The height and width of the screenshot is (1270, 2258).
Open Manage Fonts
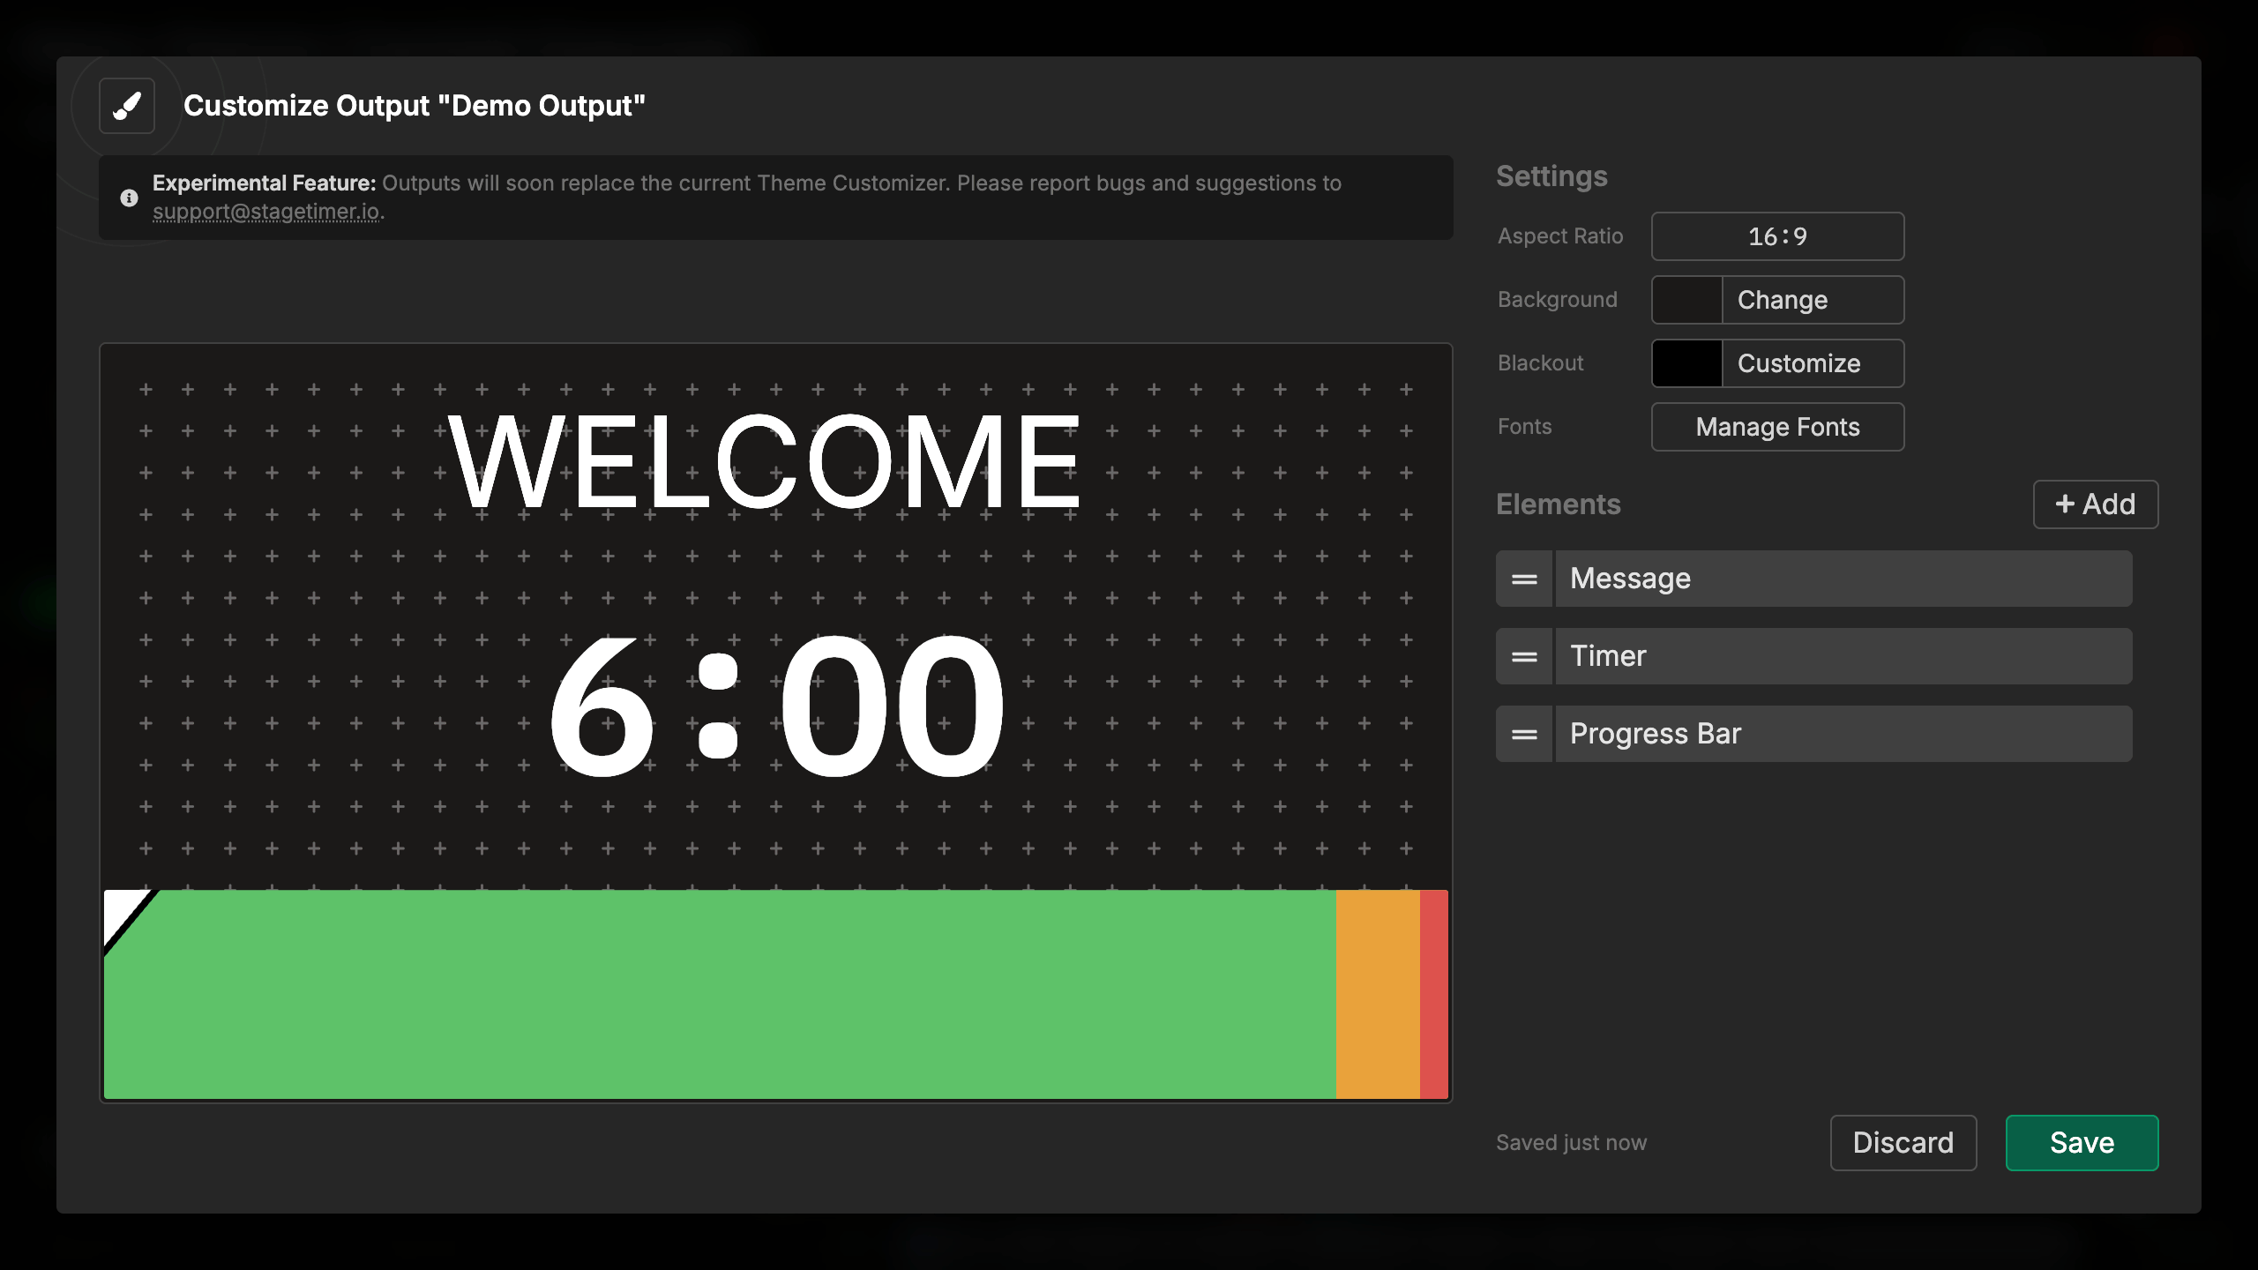click(x=1777, y=426)
